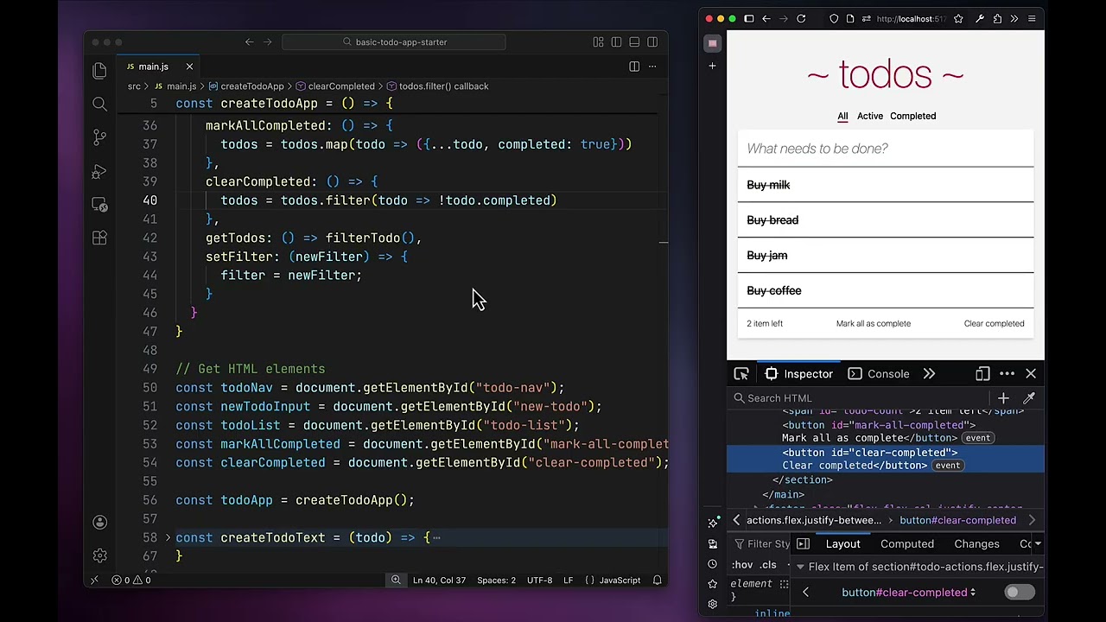This screenshot has height=622, width=1106.
Task: Change the LF end of line sequence
Action: 569,581
